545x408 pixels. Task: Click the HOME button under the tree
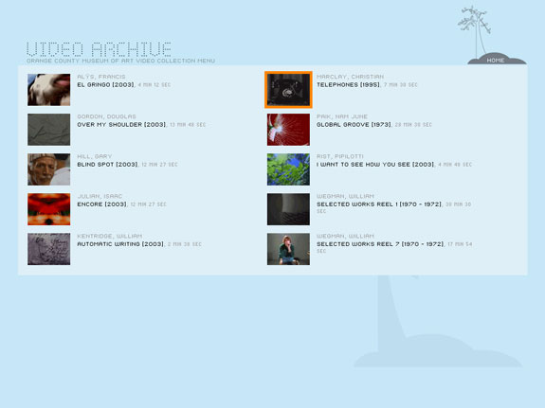(496, 61)
